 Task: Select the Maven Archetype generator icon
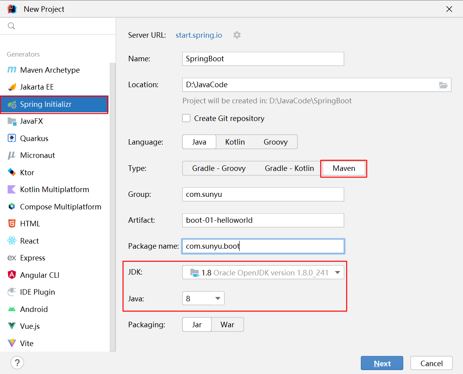12,70
